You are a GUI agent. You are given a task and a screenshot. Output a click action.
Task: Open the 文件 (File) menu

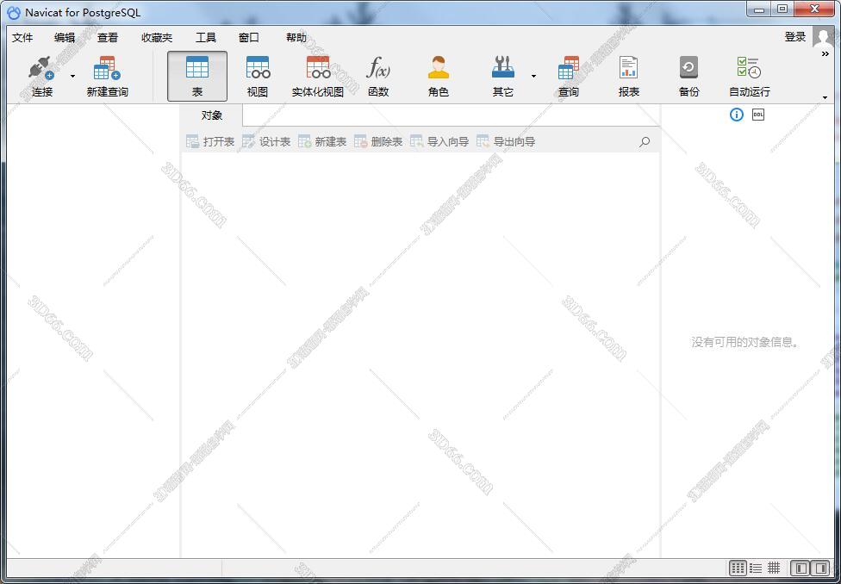pyautogui.click(x=22, y=38)
